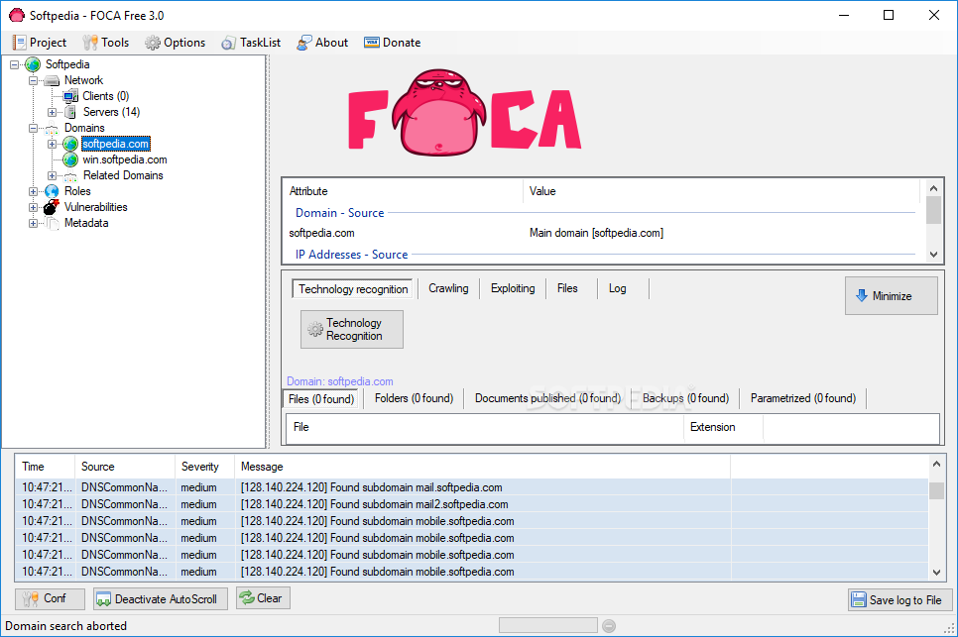Click the Clients computer icon

click(70, 96)
